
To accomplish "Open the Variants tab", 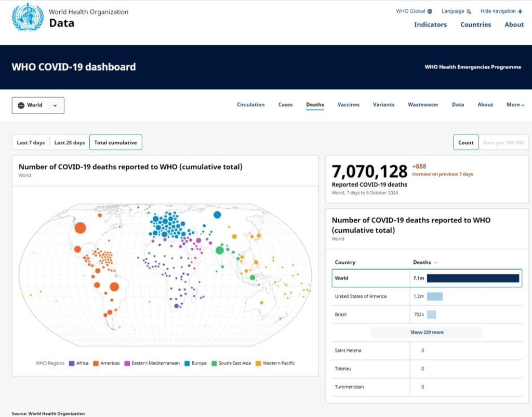I will pyautogui.click(x=384, y=105).
